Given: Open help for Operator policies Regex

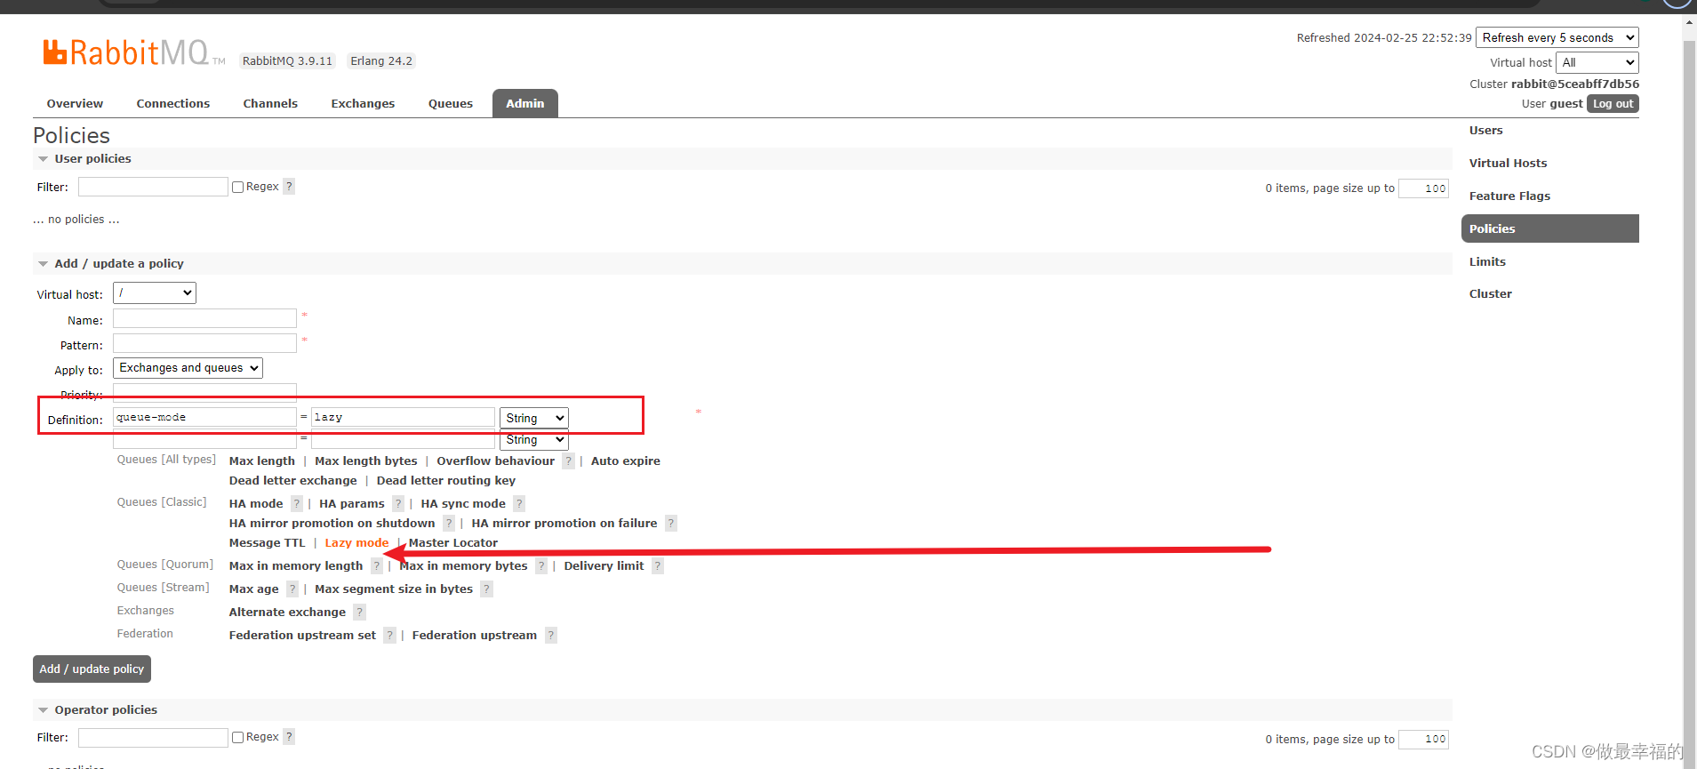Looking at the screenshot, I should [289, 737].
